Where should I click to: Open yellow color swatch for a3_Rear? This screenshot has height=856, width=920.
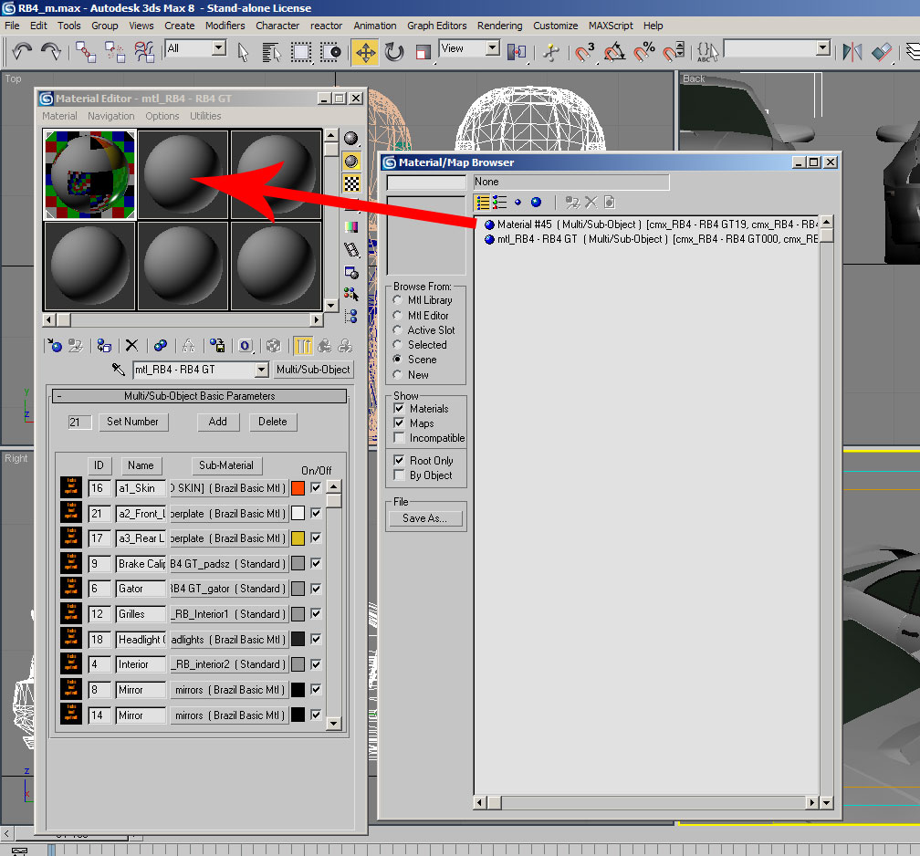pos(298,538)
